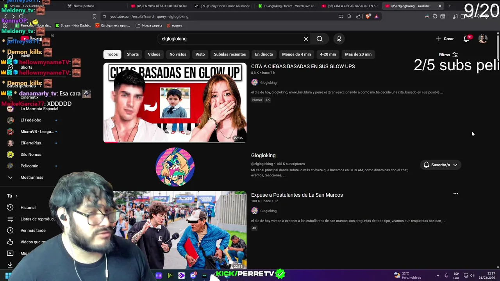Open video title CITA A CIEGAS BASADAS
Viewport: 500px width, 281px height.
[x=303, y=66]
